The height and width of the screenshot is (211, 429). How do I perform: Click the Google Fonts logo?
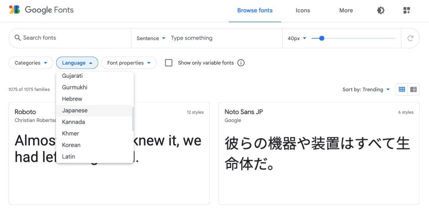[x=41, y=10]
